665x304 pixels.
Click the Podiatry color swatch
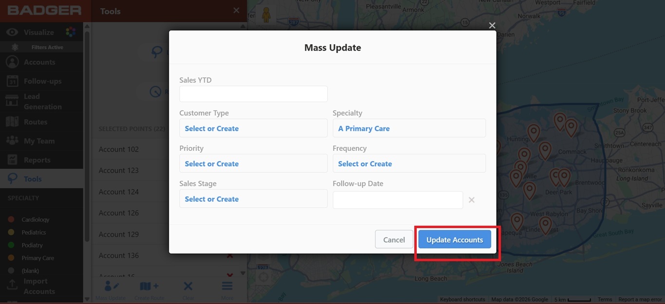(x=11, y=245)
